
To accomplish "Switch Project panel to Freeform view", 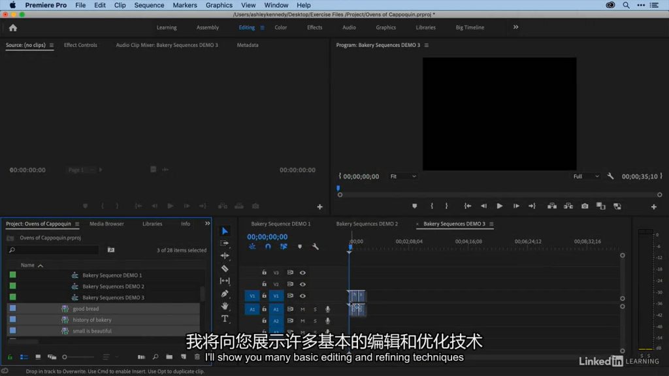I will click(52, 357).
